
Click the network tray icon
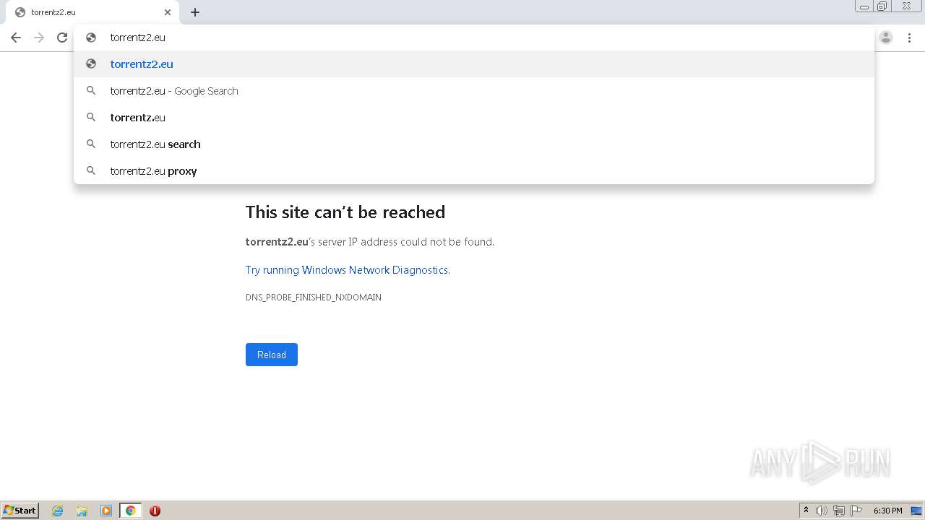(x=839, y=511)
